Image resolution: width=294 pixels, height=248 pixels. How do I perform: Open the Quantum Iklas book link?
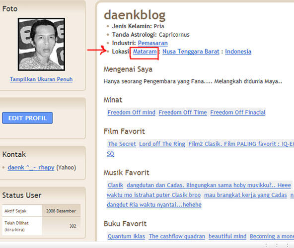[126, 236]
